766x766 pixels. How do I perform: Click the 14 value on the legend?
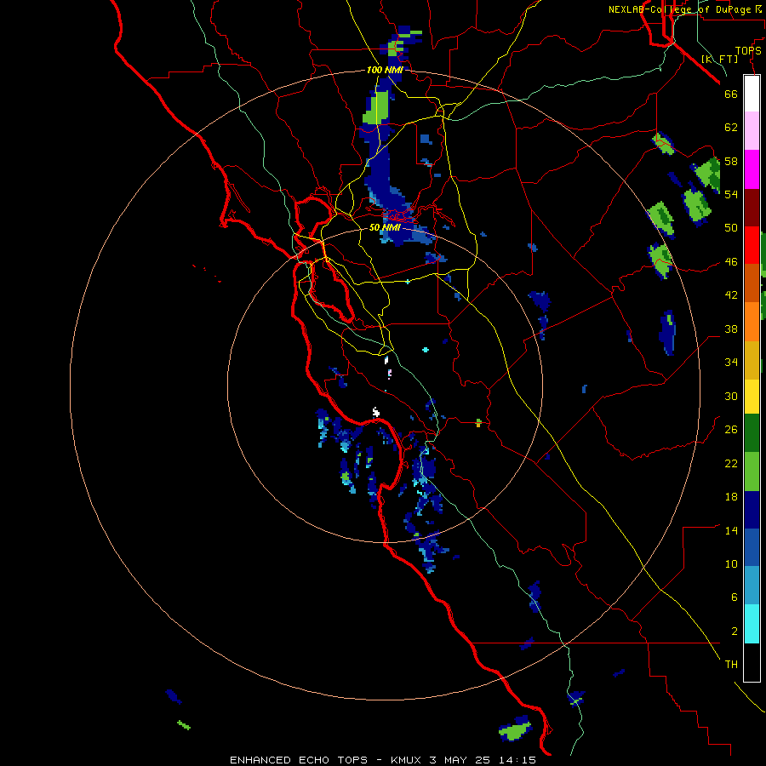pos(731,530)
